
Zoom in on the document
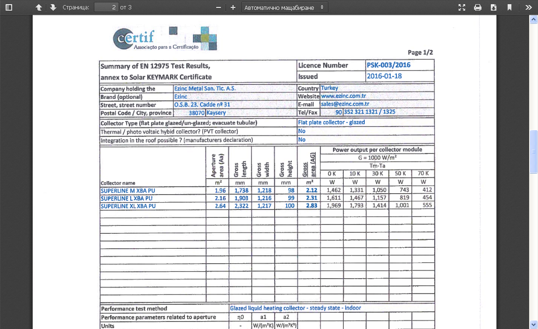point(233,7)
